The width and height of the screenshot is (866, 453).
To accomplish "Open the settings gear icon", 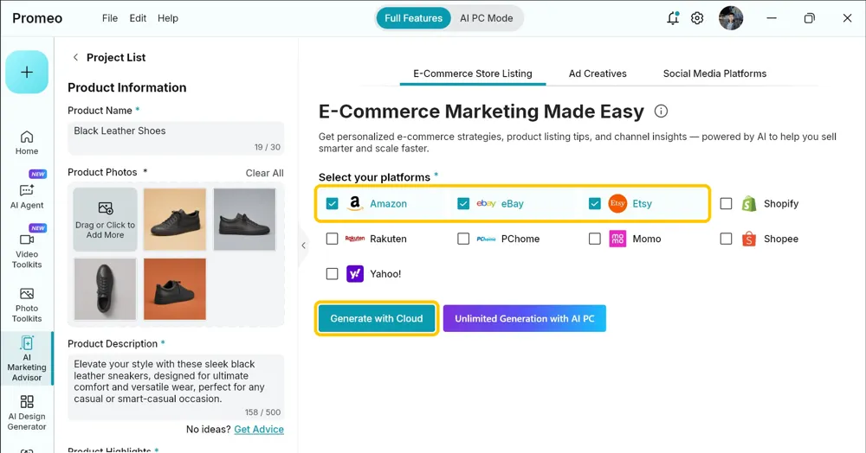I will [x=697, y=18].
